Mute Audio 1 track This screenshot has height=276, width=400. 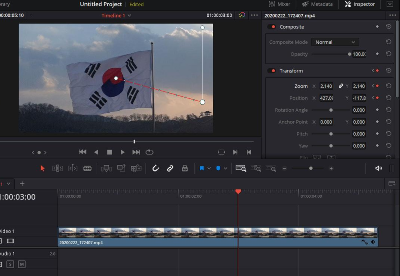coord(22,264)
